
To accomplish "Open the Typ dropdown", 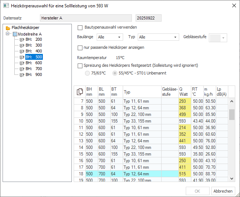I will click(158, 37).
